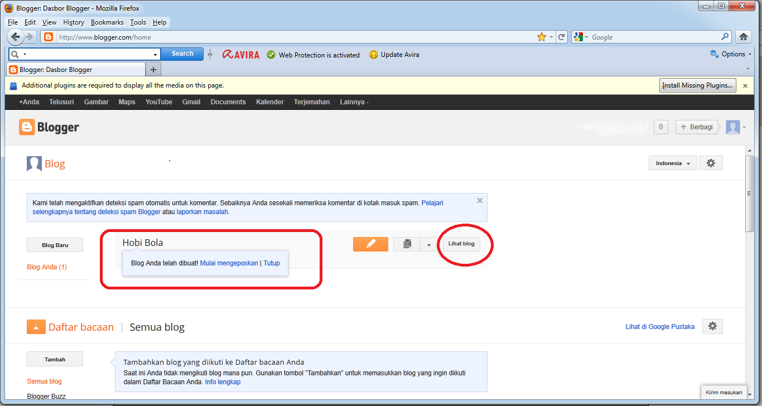Open YouTube from the Google bar
This screenshot has height=406, width=762.
(159, 102)
